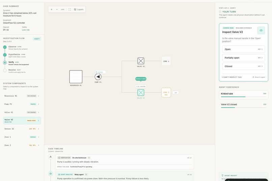272x181 pixels.
Task: Click the Relay agent avatar in timeline
Action: [51, 174]
